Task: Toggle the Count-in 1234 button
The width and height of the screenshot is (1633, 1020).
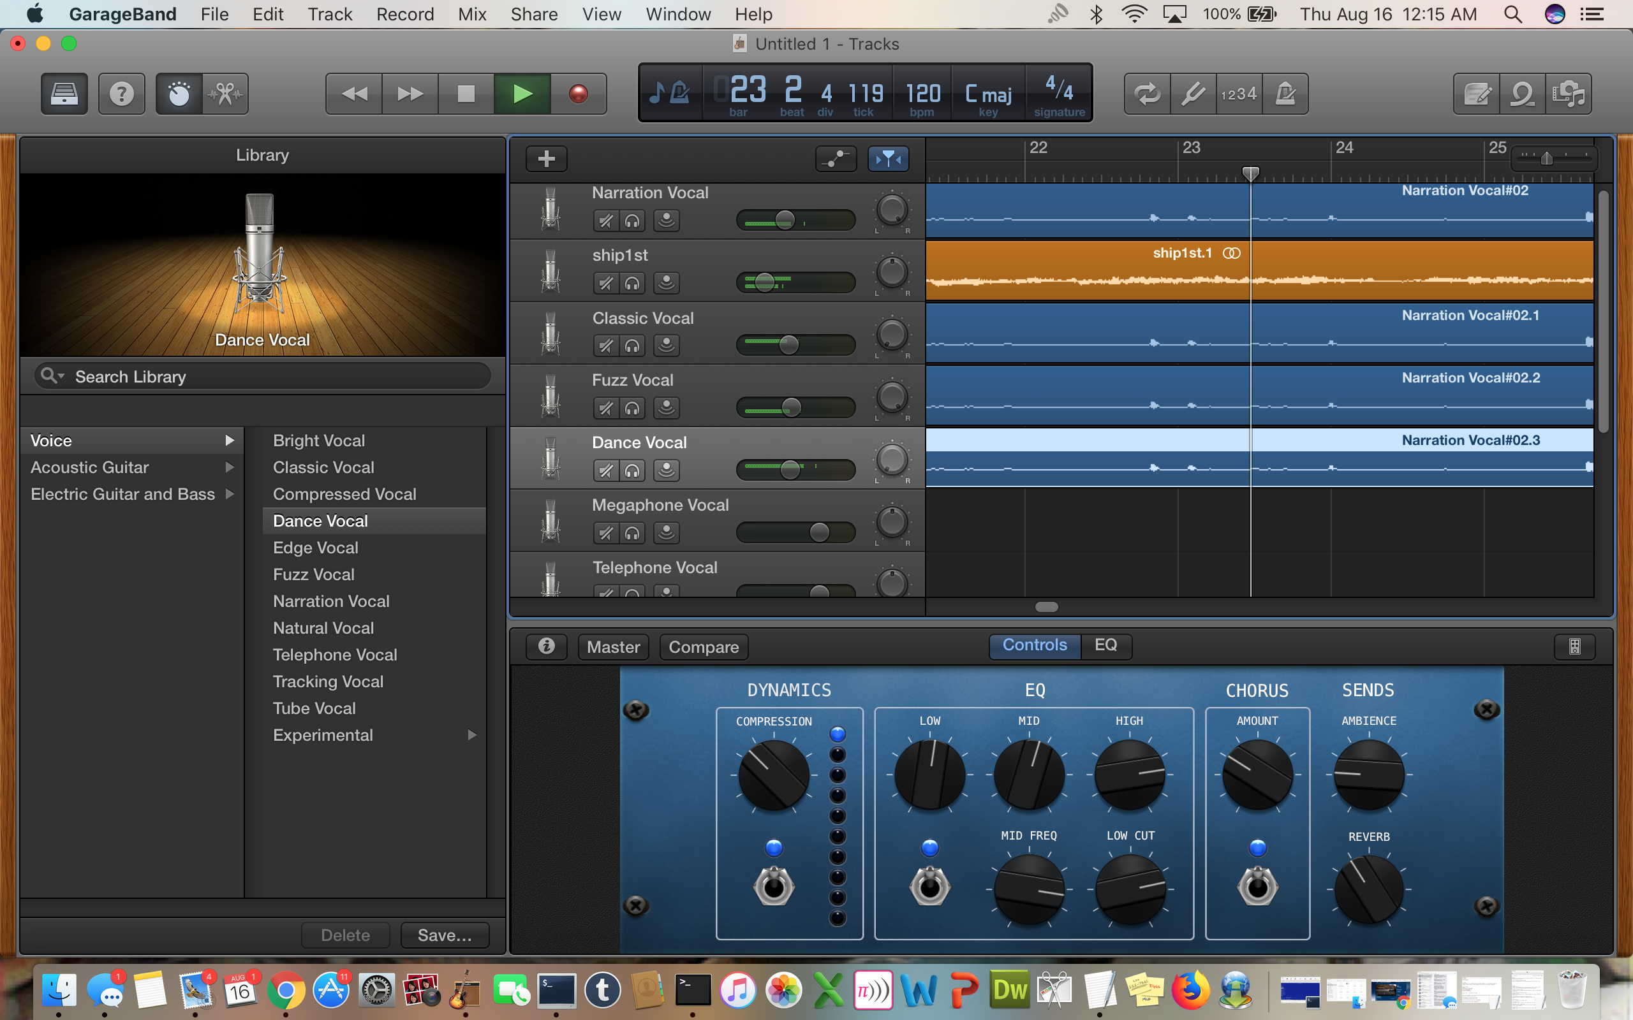Action: click(1239, 94)
